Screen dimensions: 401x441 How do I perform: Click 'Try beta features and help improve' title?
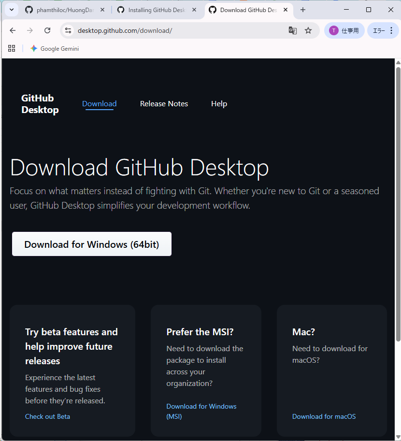point(72,346)
